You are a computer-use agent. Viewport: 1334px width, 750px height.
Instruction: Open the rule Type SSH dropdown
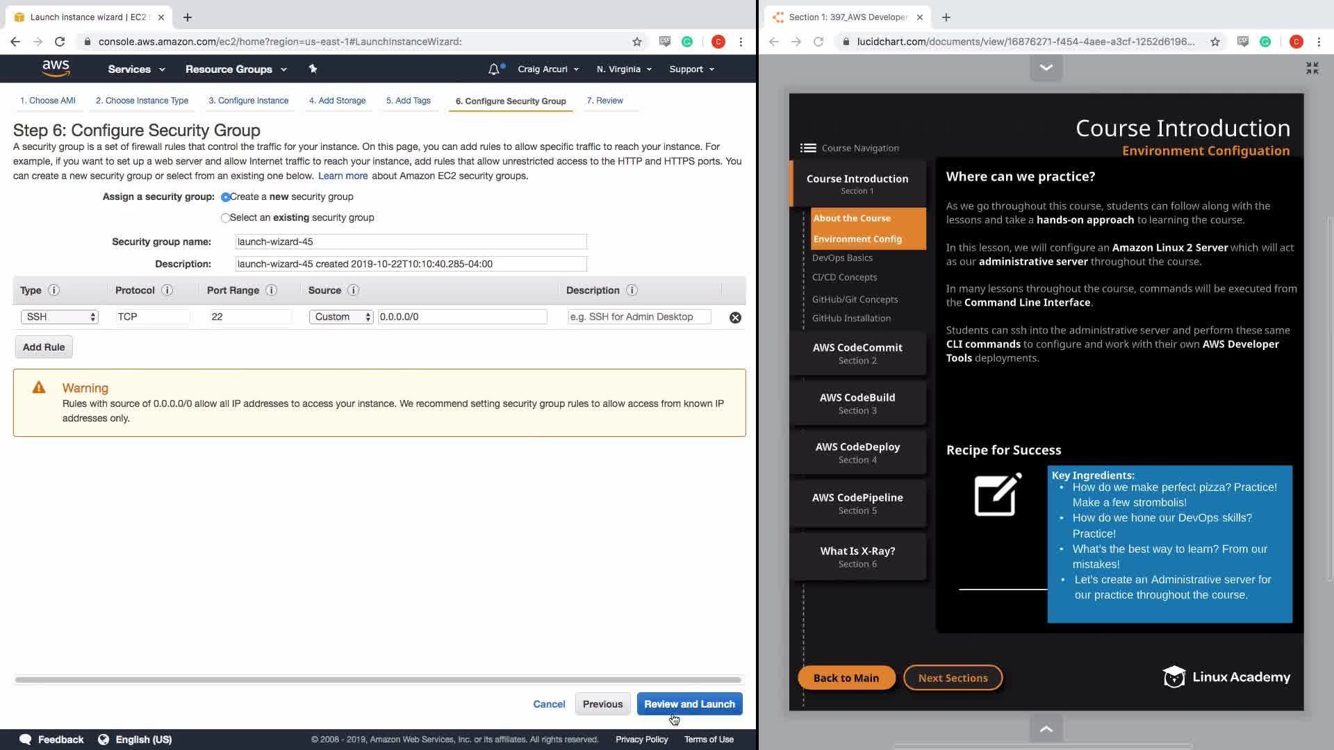pyautogui.click(x=60, y=317)
